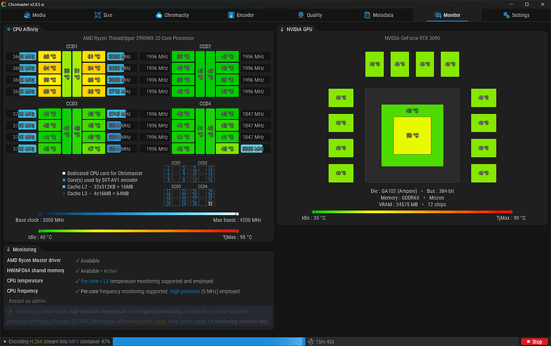
Task: Click the High precision link
Action: pos(185,291)
